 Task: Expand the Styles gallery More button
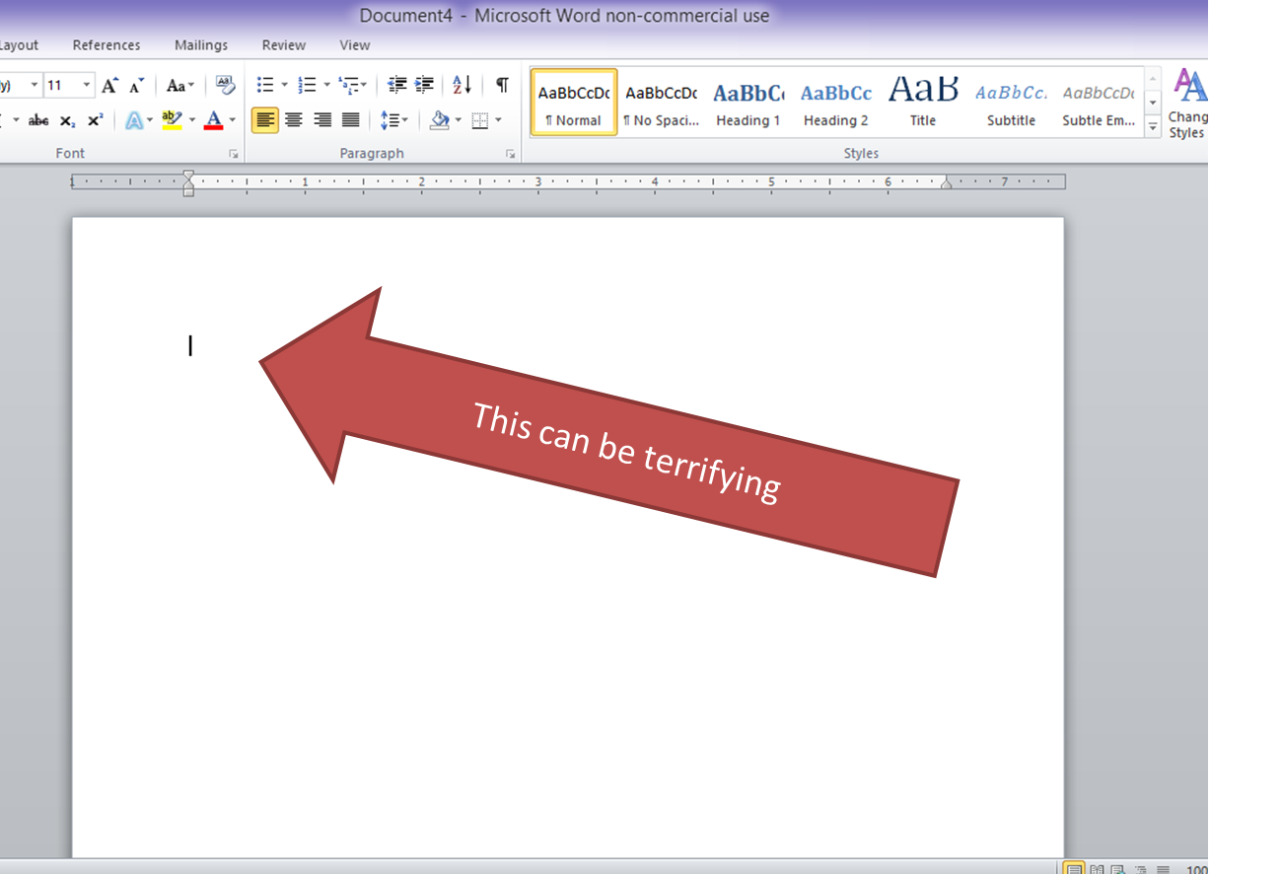pyautogui.click(x=1152, y=125)
